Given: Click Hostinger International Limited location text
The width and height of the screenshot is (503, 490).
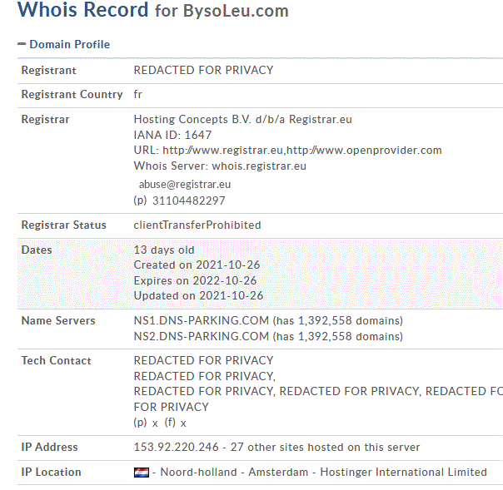Looking at the screenshot, I should pos(404,472).
